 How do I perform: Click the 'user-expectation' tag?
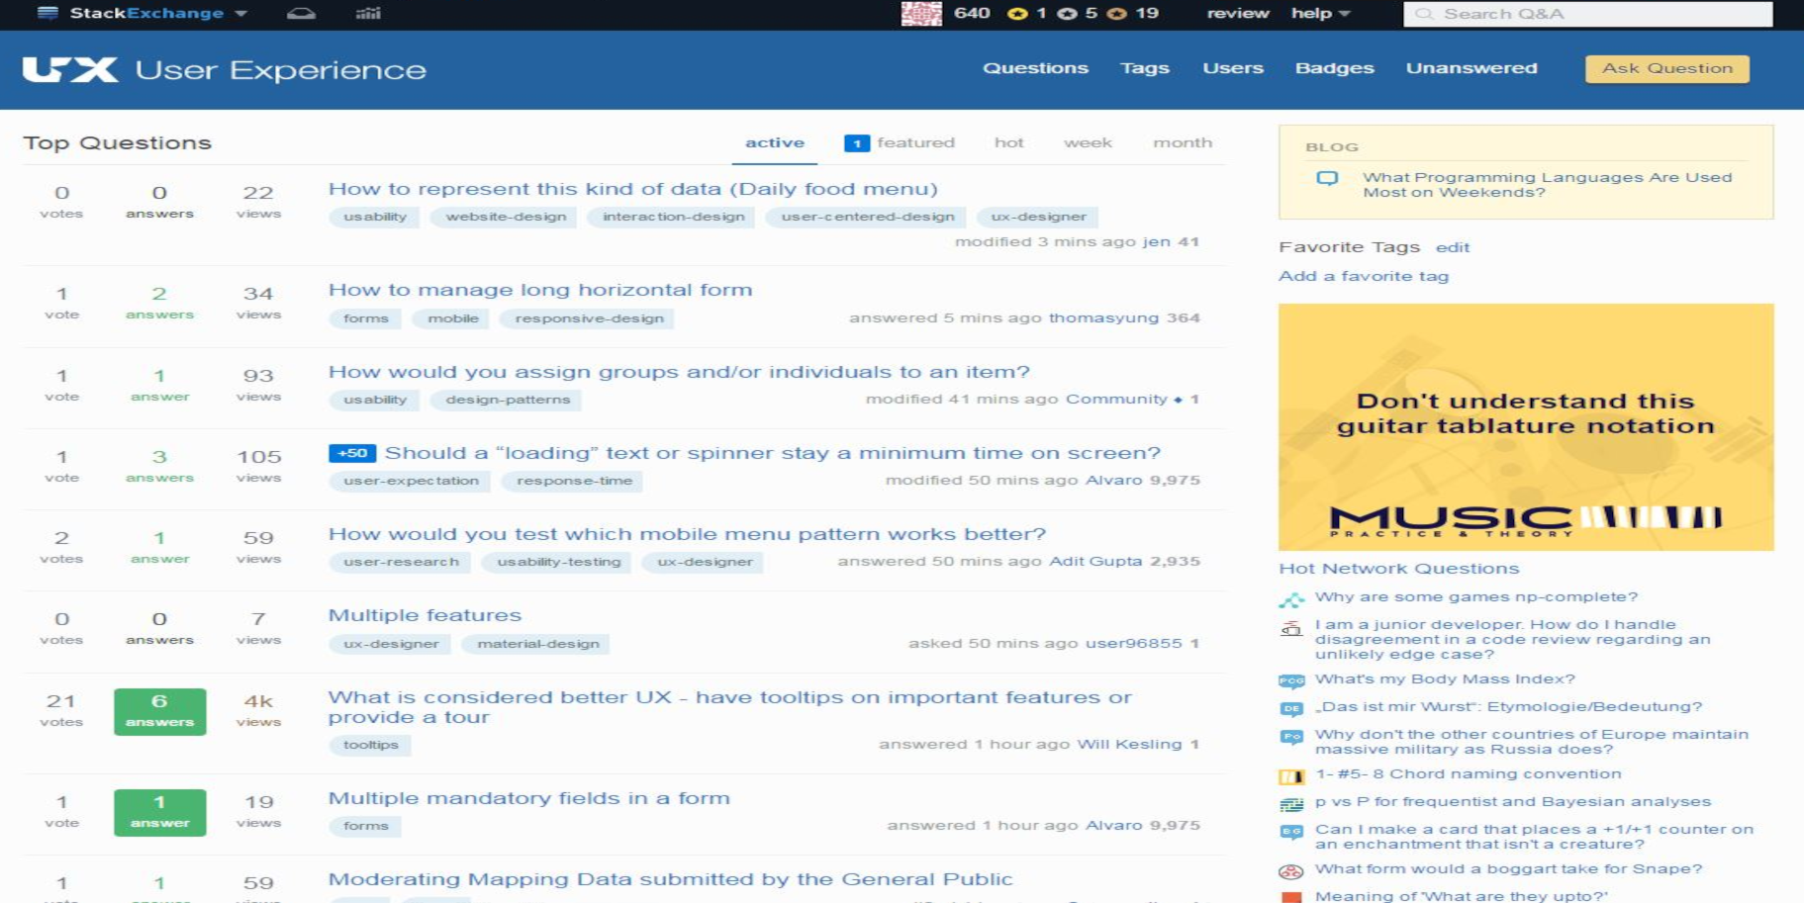click(411, 481)
